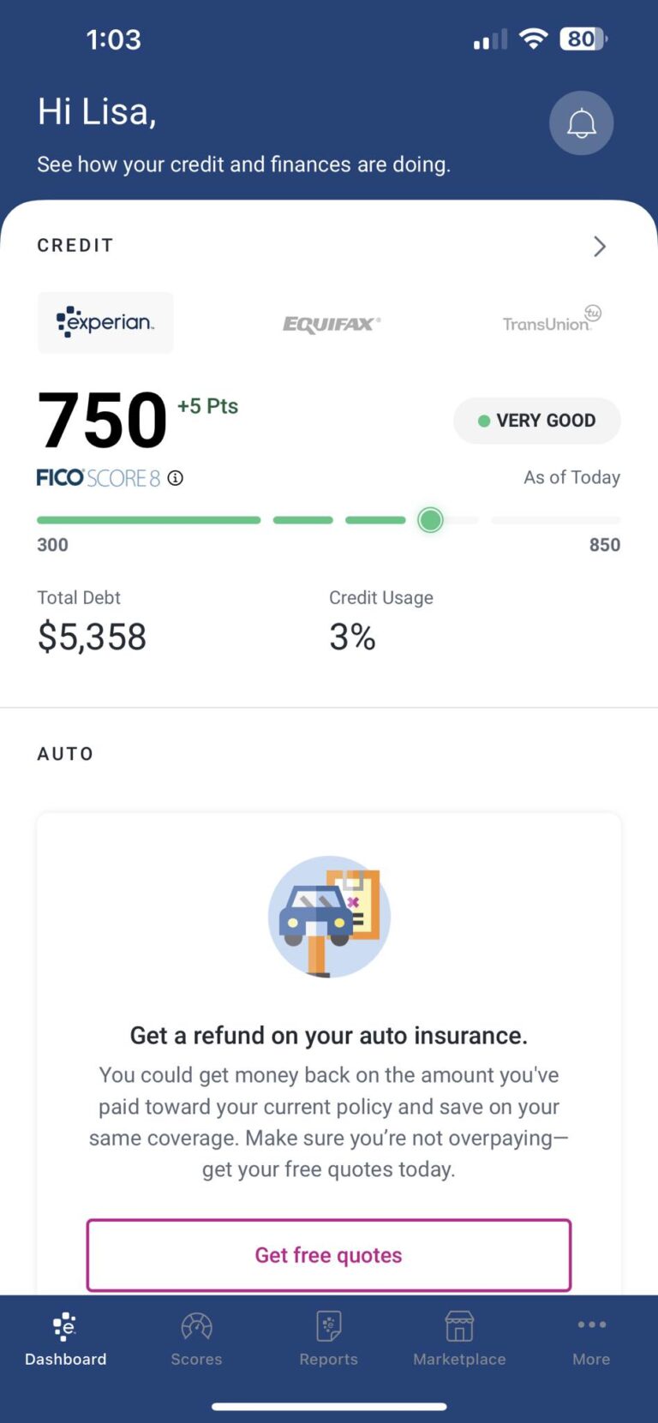Tap the auto insurance car illustration
658x1423 pixels.
tap(329, 916)
